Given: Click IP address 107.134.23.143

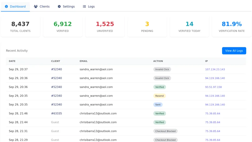Looking at the screenshot, I should click(x=215, y=69).
